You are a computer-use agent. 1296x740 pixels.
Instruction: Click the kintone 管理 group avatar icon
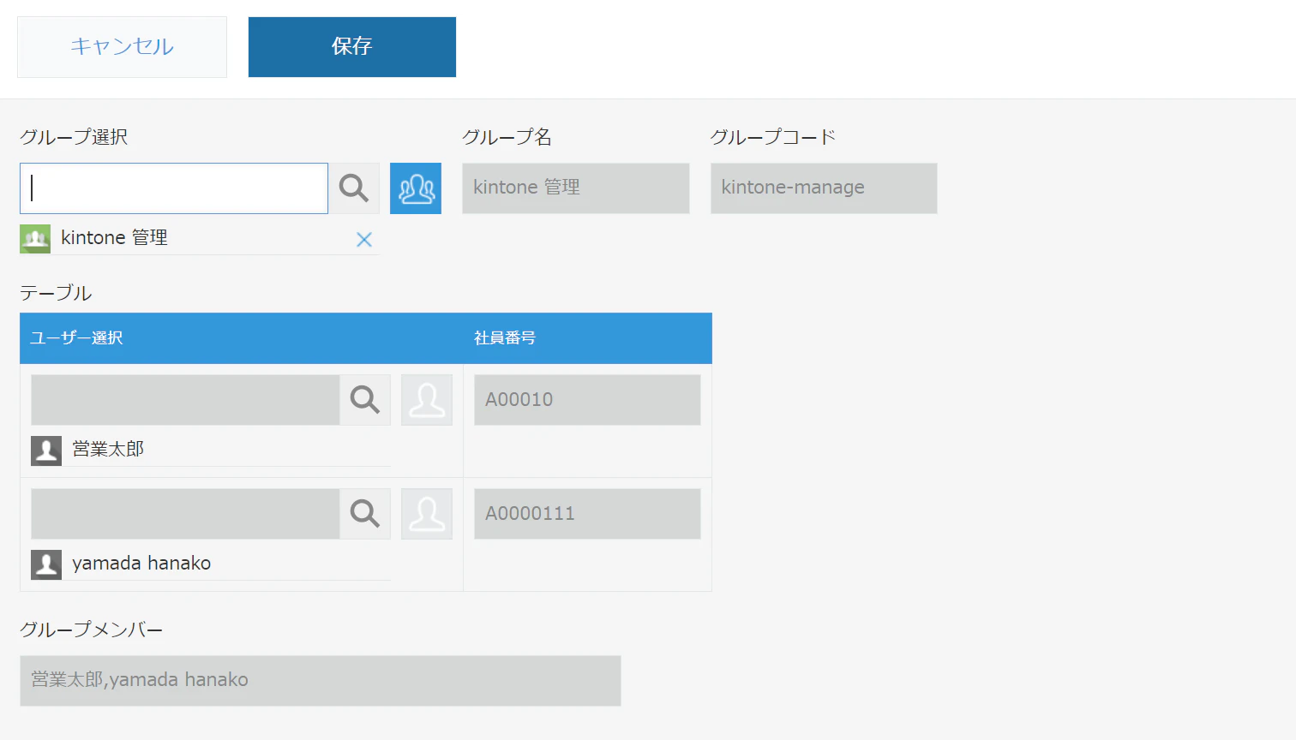(35, 239)
